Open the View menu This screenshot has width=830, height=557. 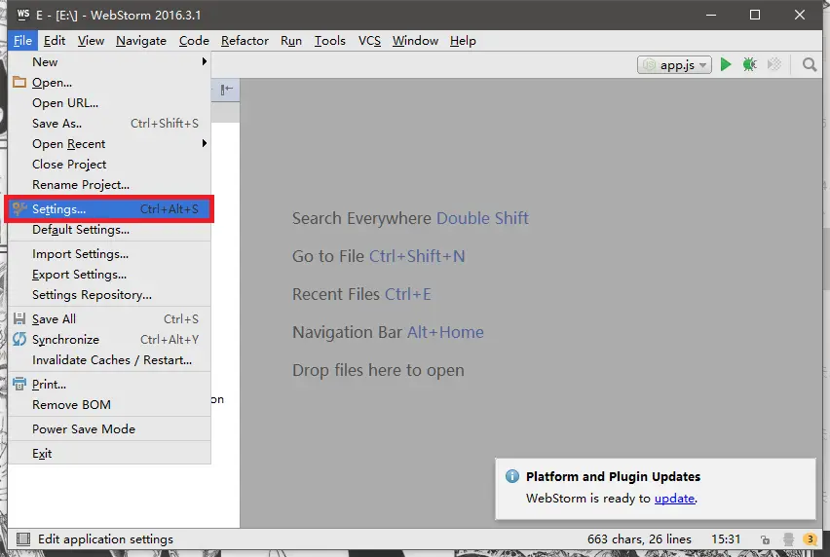91,41
